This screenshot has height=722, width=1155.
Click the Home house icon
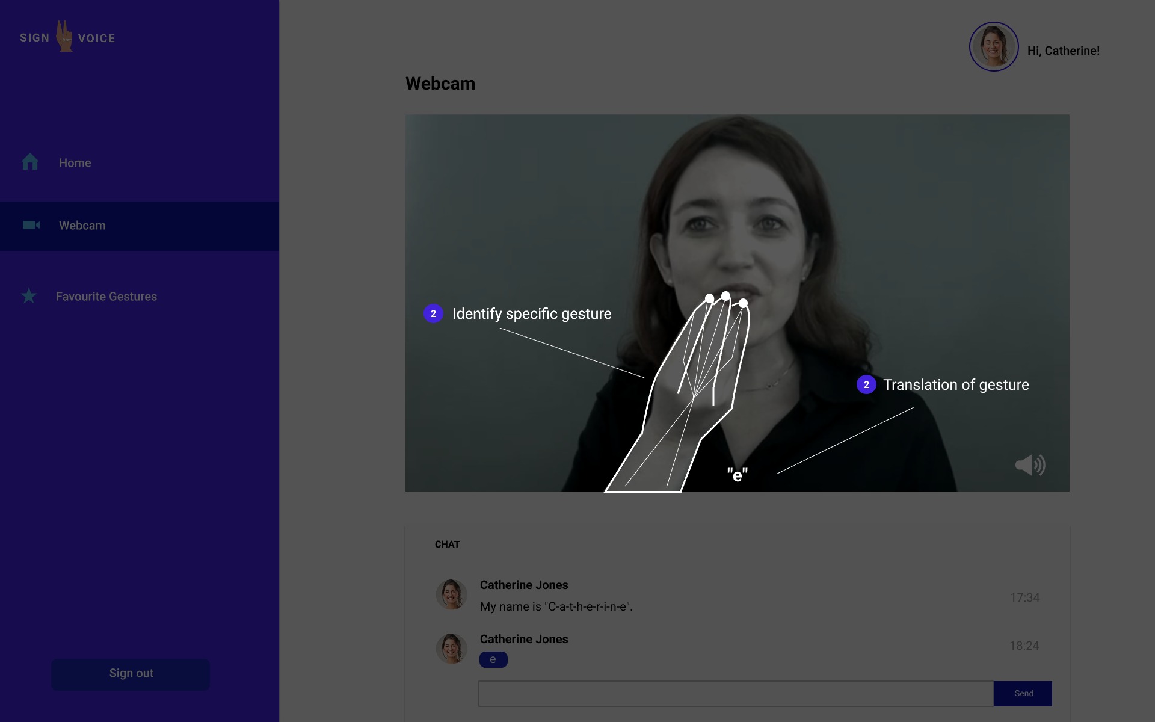point(30,162)
